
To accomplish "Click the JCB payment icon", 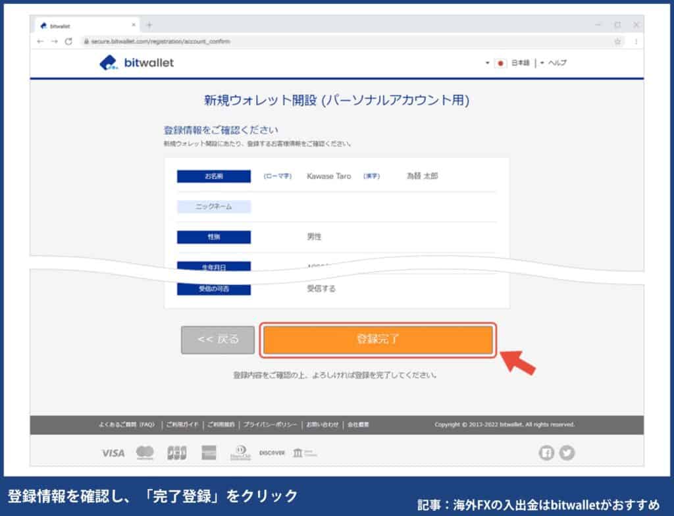I will click(x=177, y=453).
